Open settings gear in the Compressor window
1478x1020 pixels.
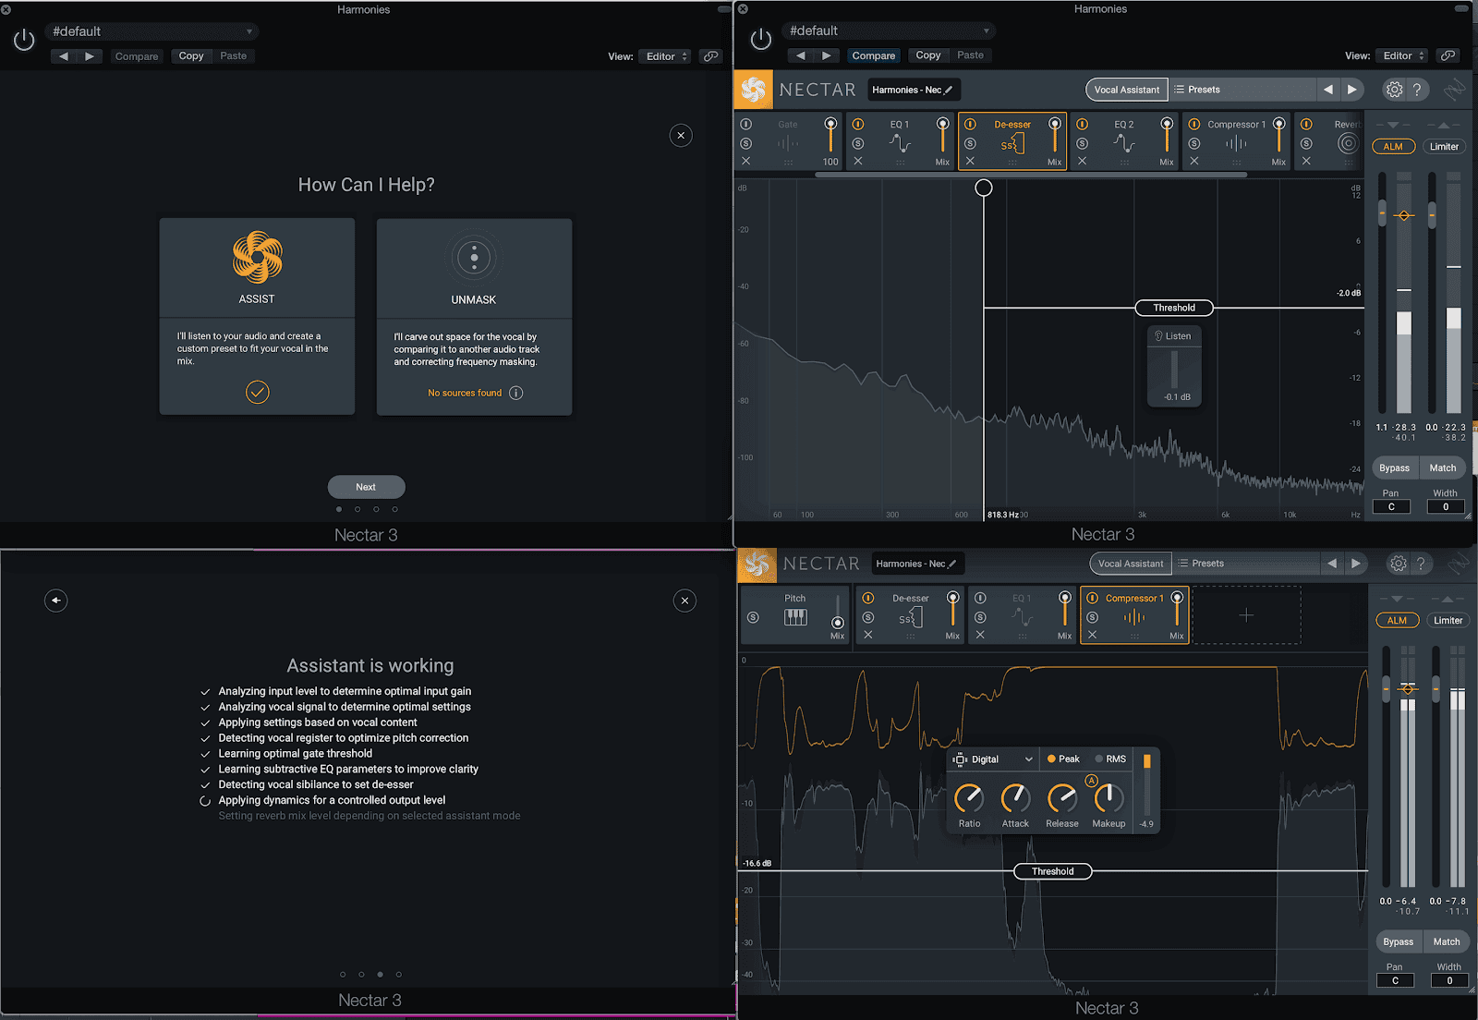[x=1398, y=564]
